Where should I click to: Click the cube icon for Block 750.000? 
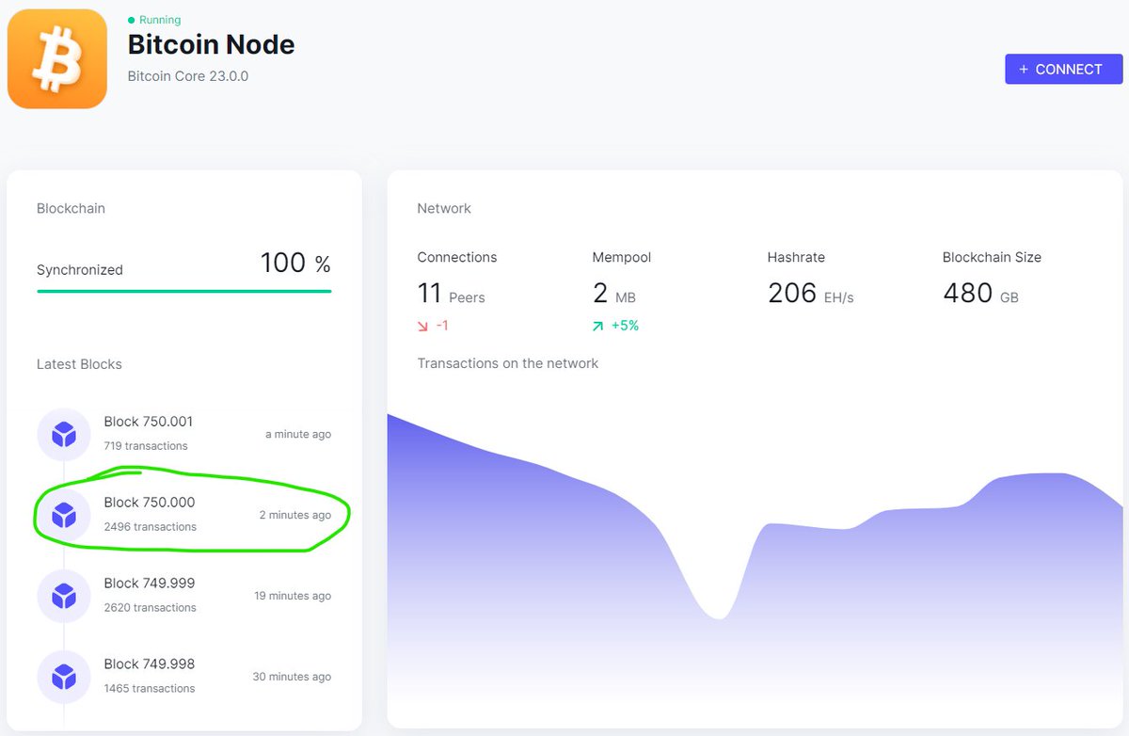[64, 515]
